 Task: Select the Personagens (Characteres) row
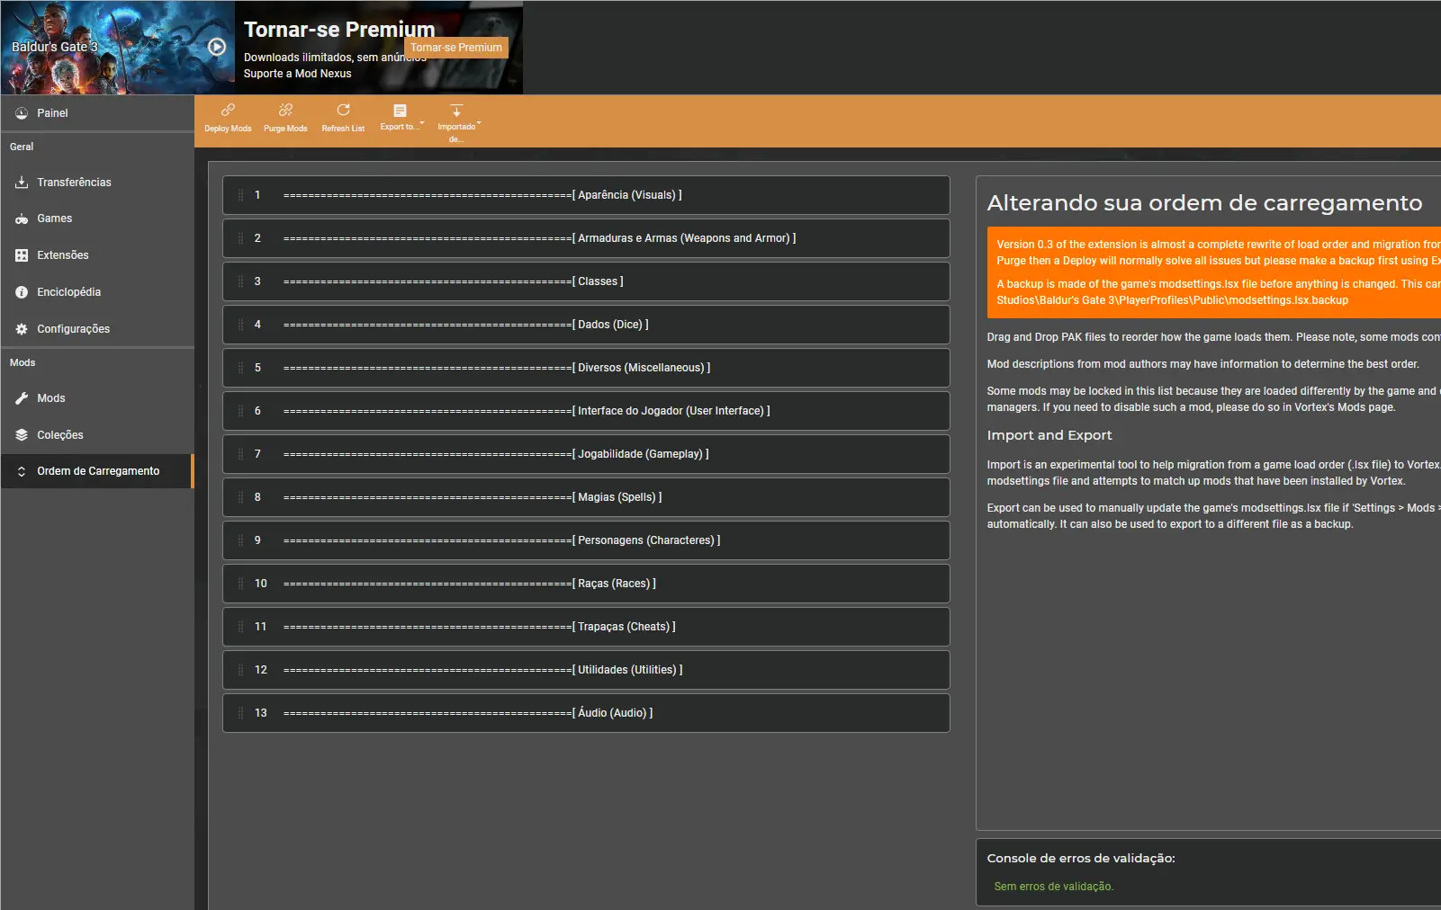click(x=586, y=540)
